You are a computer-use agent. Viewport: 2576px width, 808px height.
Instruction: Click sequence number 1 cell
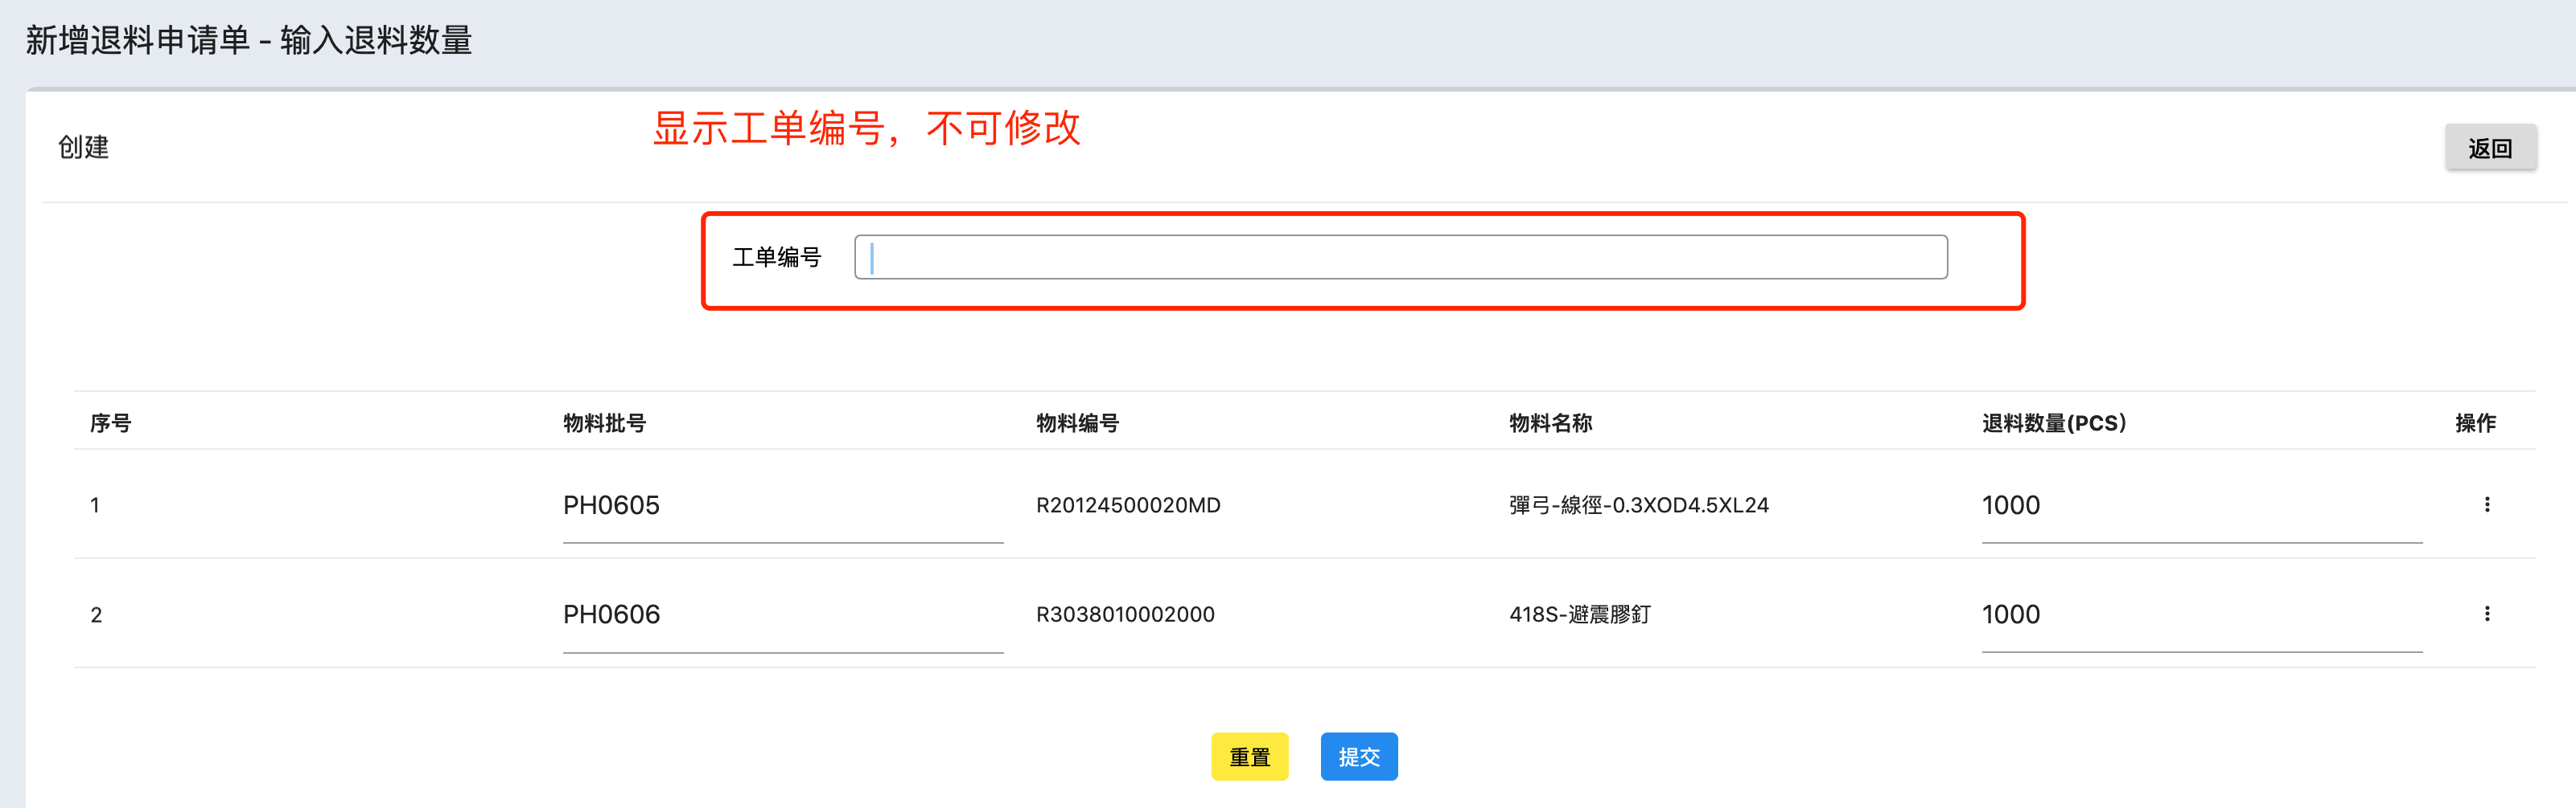(95, 505)
